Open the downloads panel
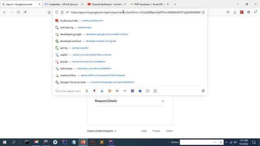 click(235, 12)
